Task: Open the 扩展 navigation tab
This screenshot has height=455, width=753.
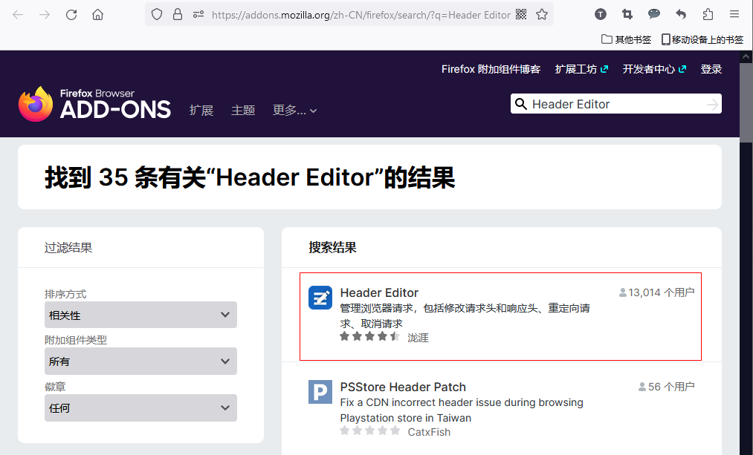Action: click(201, 111)
